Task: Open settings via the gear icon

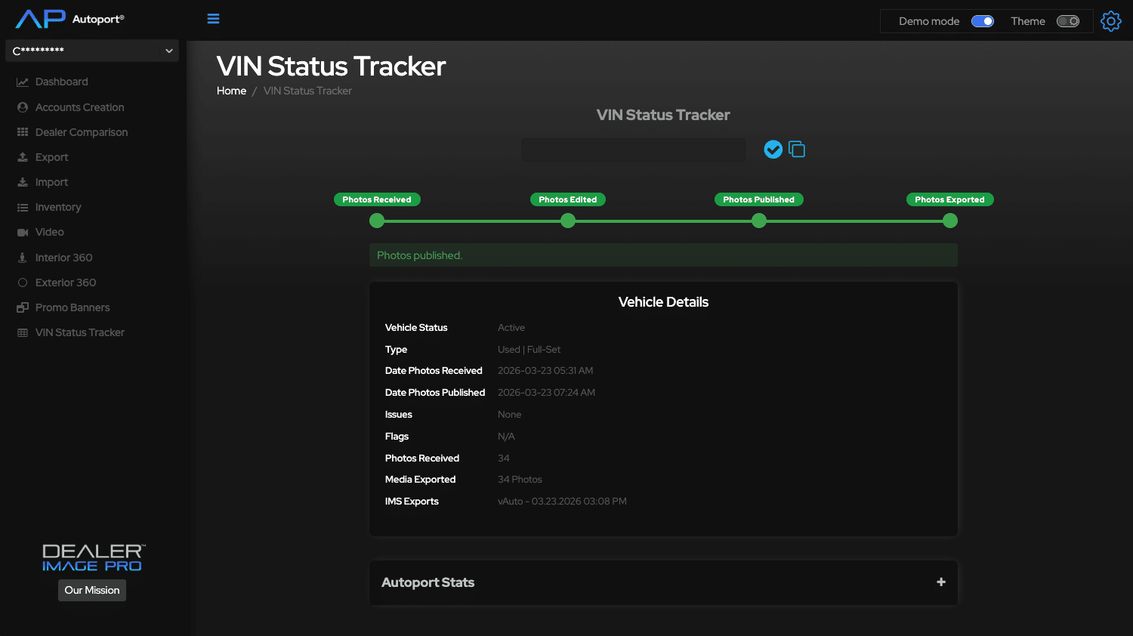Action: coord(1110,21)
